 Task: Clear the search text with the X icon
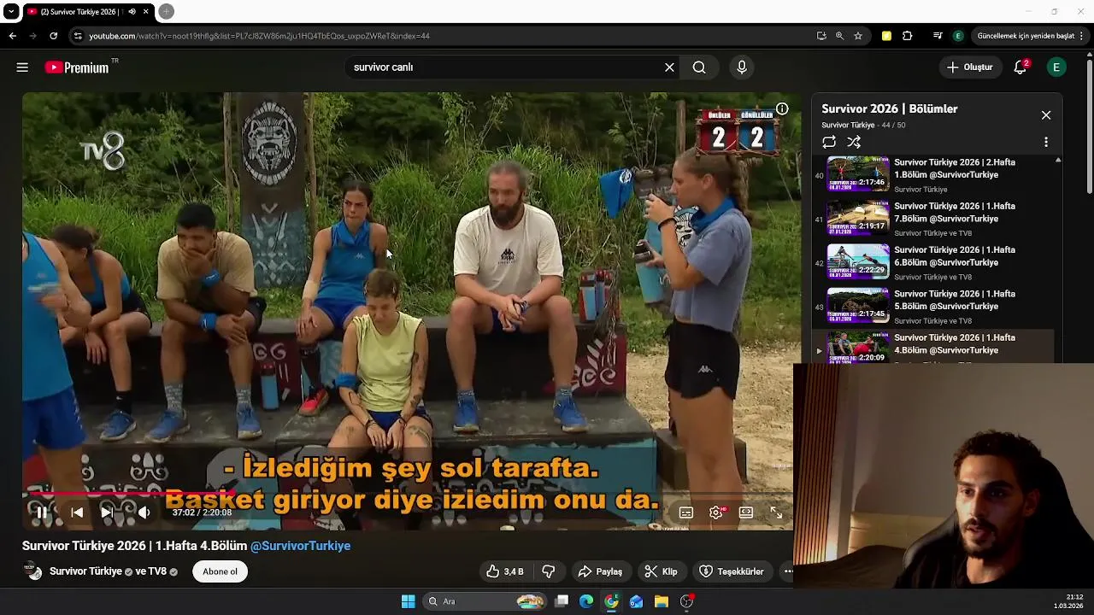(669, 67)
